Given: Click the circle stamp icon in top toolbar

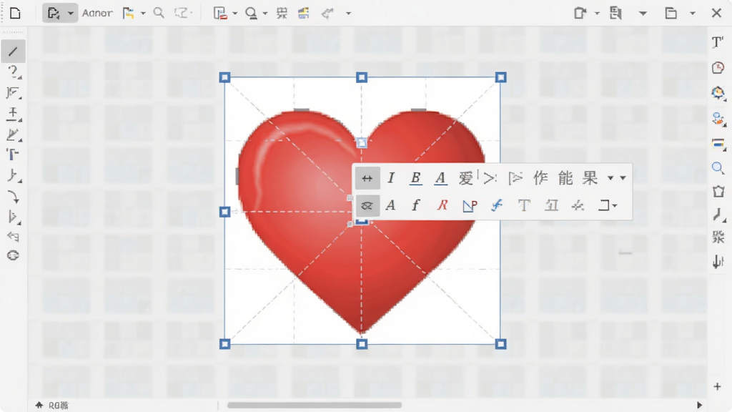Looking at the screenshot, I should click(251, 13).
